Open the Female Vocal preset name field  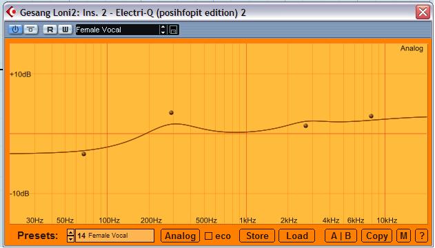coord(117,30)
